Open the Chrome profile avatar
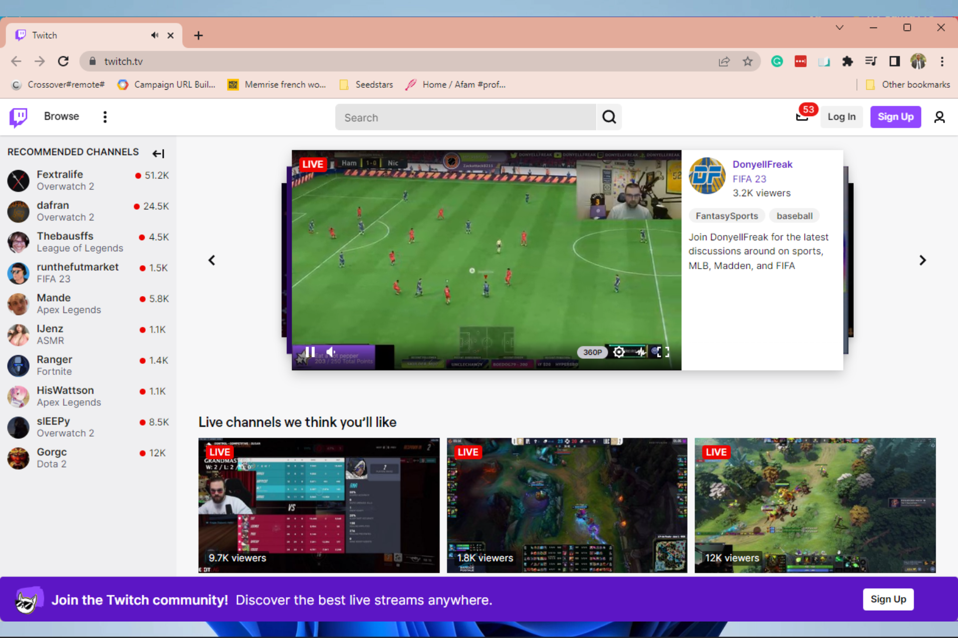Image resolution: width=958 pixels, height=638 pixels. click(x=918, y=61)
